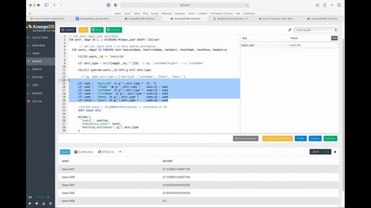
Task: Show Safari tab overview
Action: tap(339, 5)
